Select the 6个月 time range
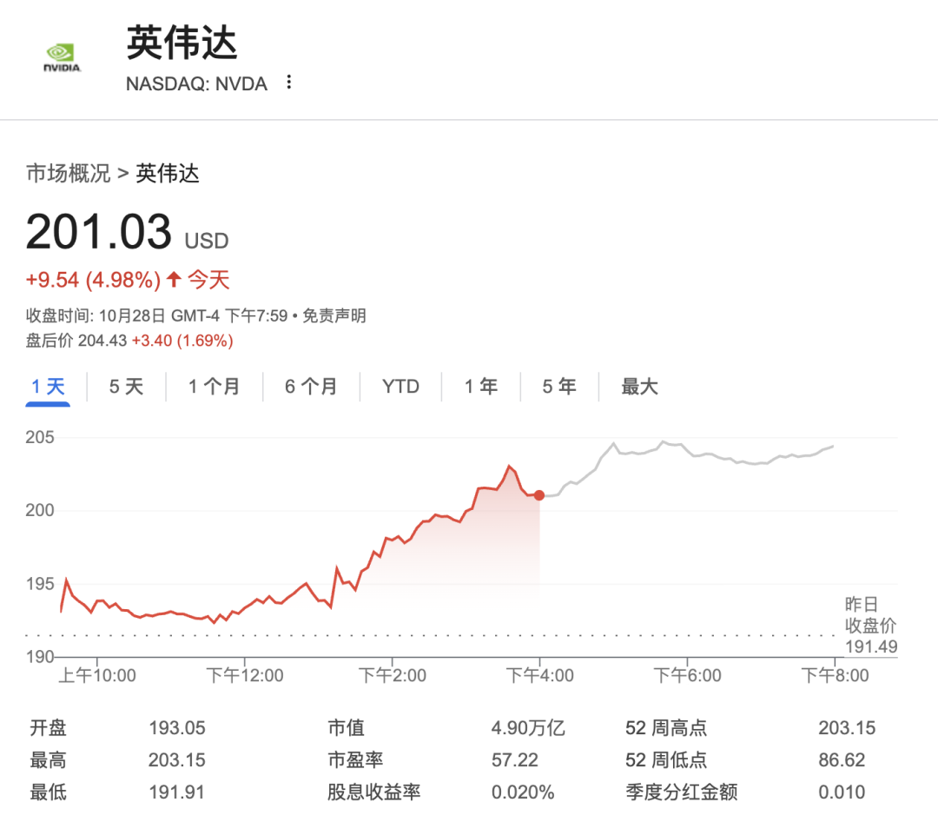 [x=310, y=386]
